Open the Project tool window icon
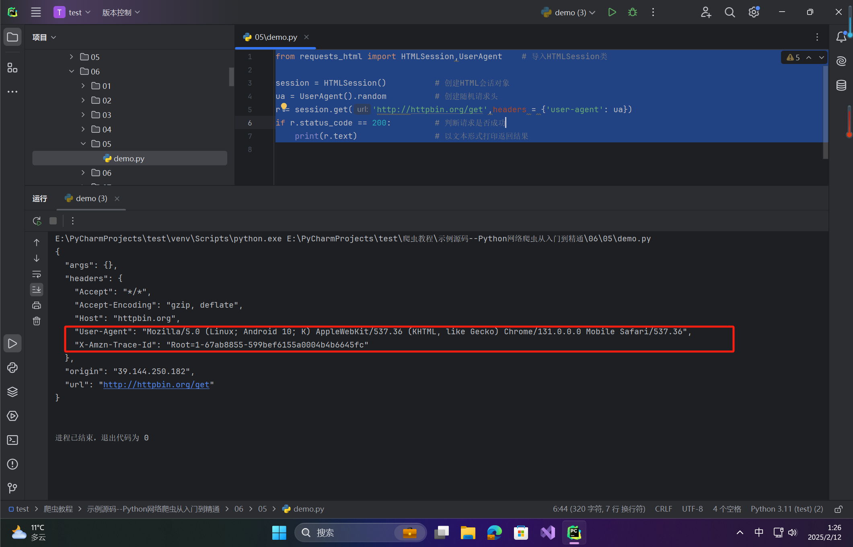 click(x=12, y=37)
